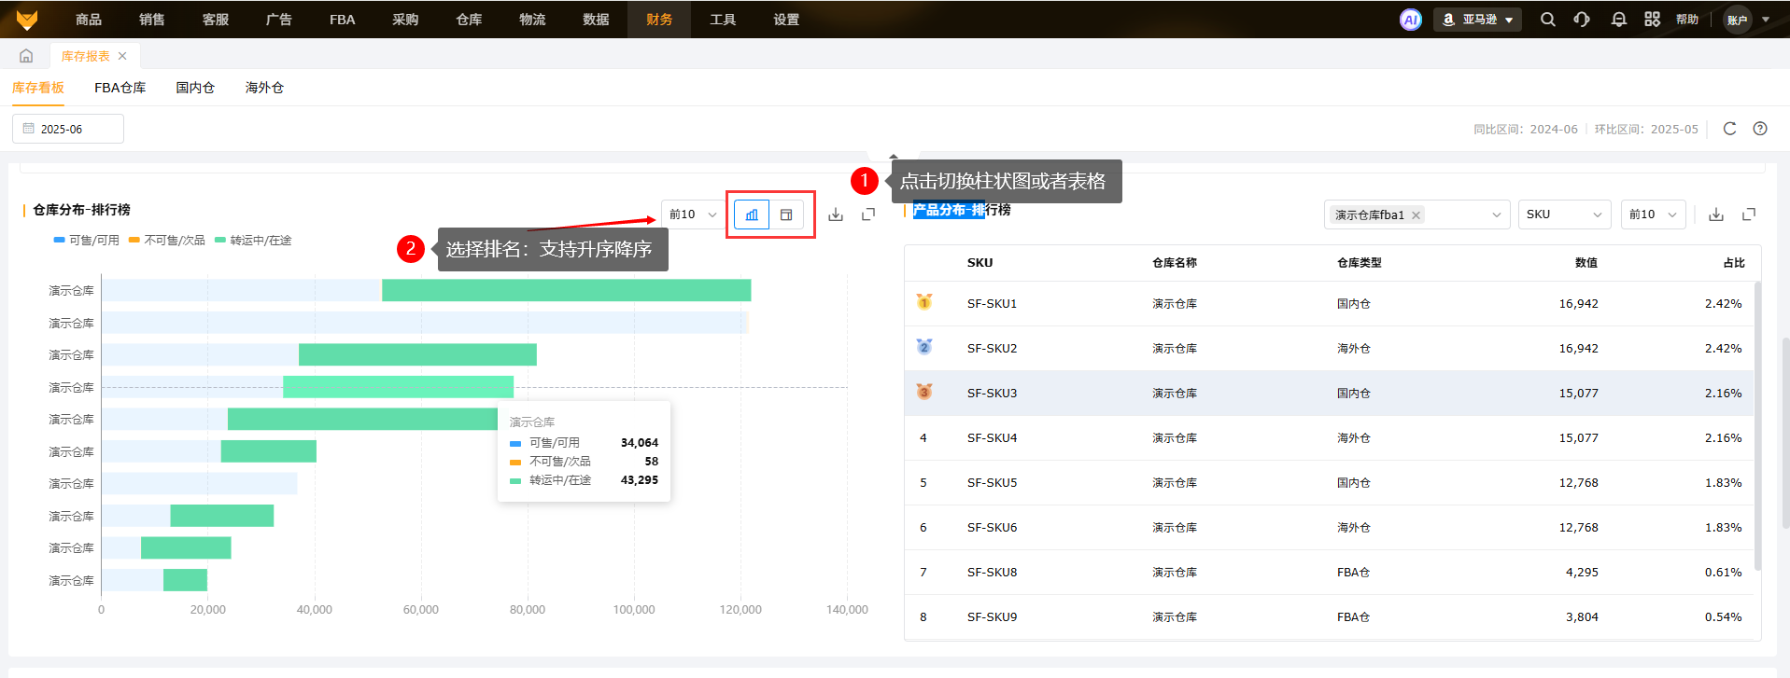Click the 帮助 link

pos(1687,20)
